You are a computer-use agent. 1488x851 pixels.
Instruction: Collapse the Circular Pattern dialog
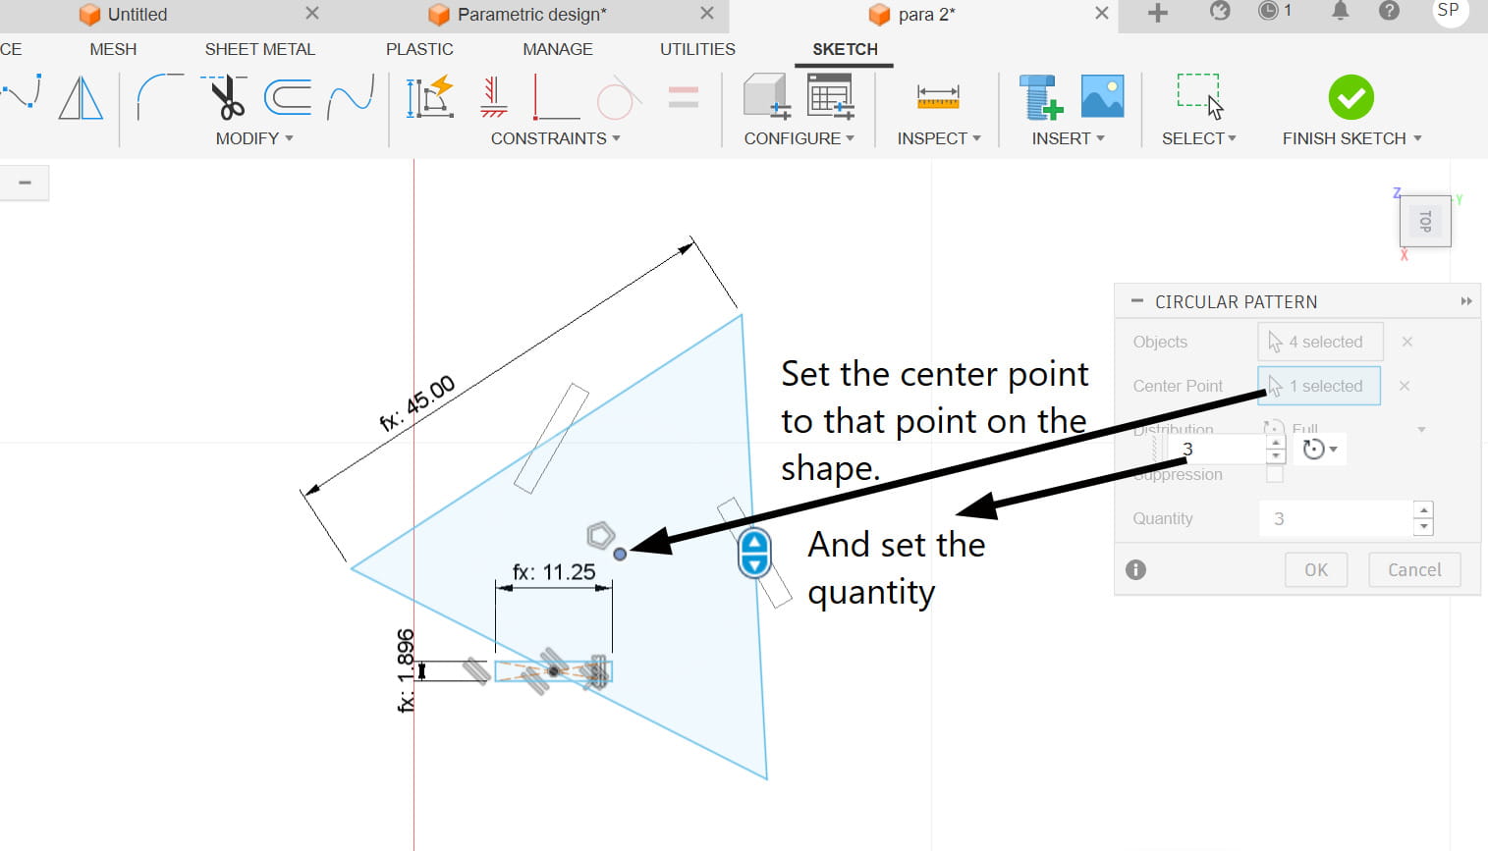1137,301
